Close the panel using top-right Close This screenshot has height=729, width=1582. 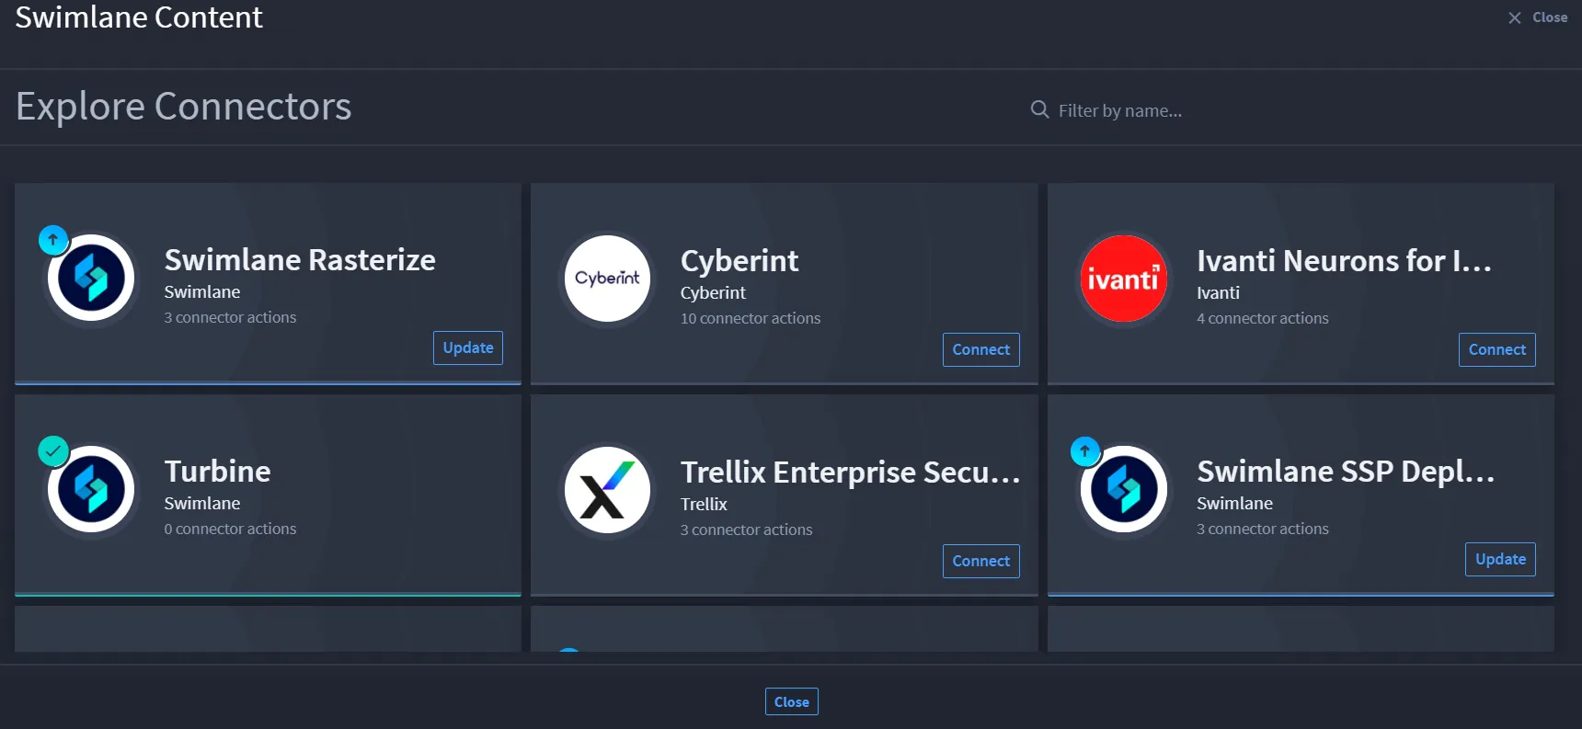coord(1538,17)
